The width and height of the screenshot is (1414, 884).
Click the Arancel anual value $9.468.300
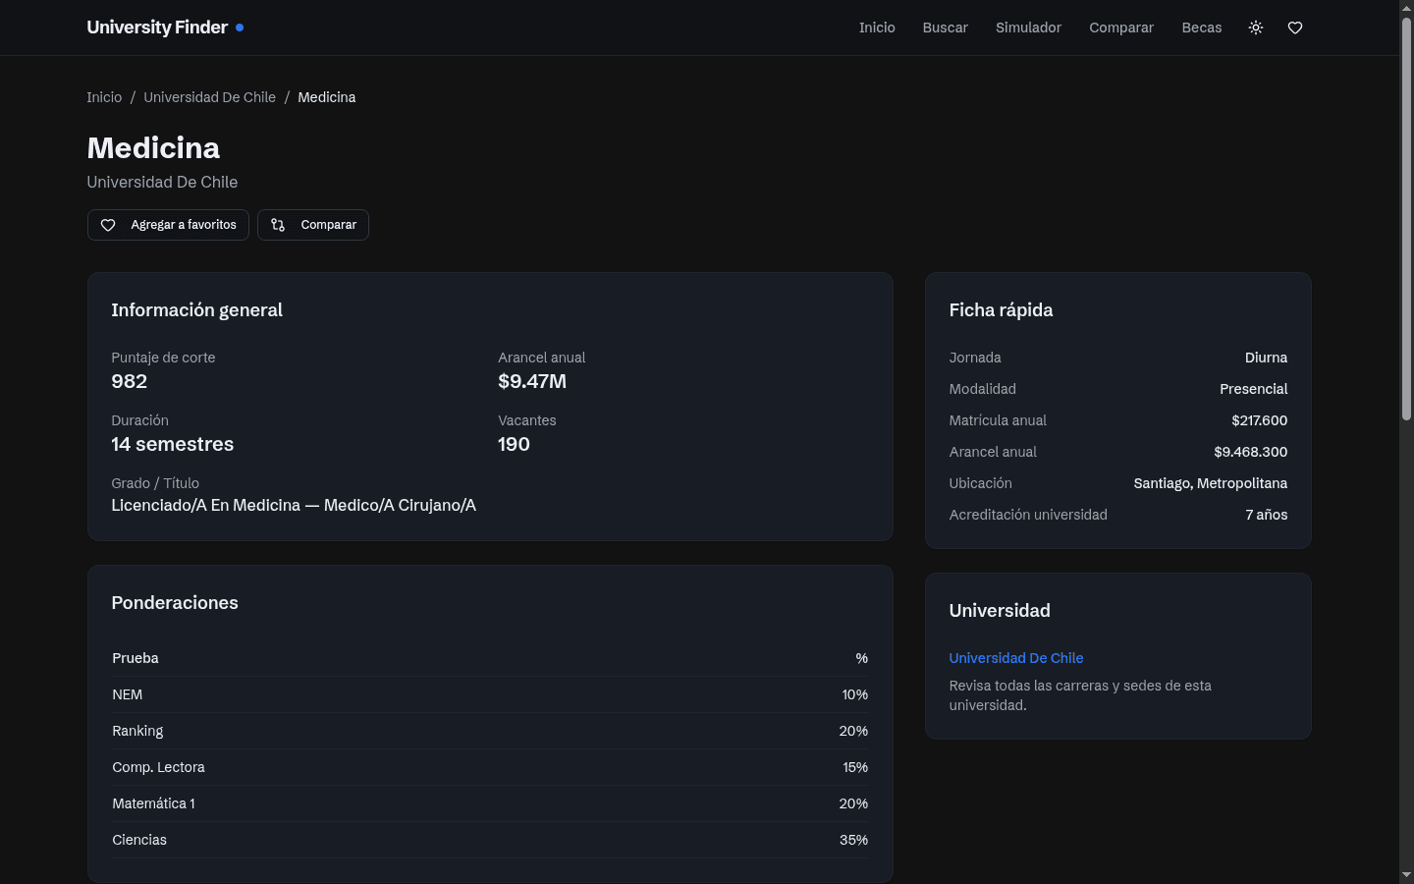[1250, 452]
